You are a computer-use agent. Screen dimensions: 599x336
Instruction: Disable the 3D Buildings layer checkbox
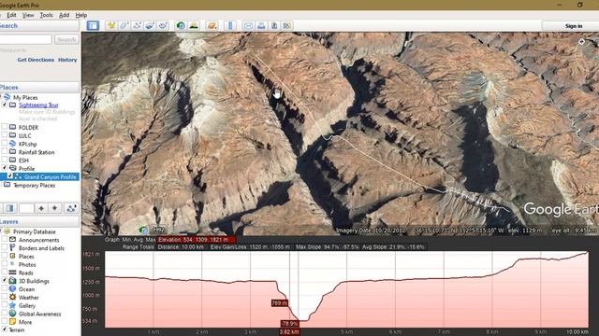5,280
